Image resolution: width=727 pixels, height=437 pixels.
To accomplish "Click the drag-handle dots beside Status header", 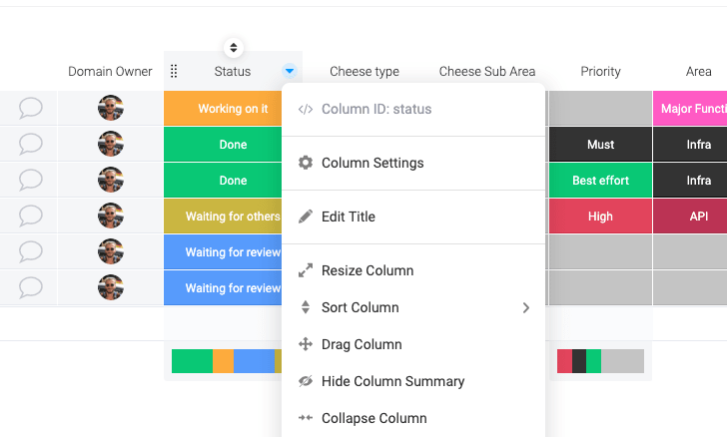I will click(x=174, y=72).
